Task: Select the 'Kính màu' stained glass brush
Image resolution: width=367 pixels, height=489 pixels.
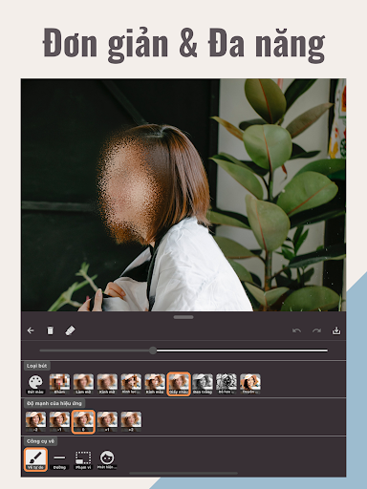Action: pyautogui.click(x=155, y=384)
